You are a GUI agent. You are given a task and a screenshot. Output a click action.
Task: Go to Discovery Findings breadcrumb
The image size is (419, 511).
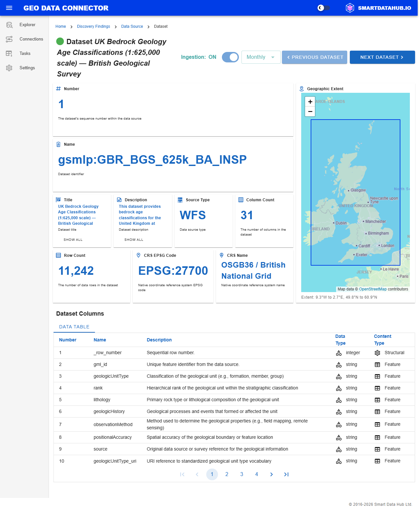point(93,26)
